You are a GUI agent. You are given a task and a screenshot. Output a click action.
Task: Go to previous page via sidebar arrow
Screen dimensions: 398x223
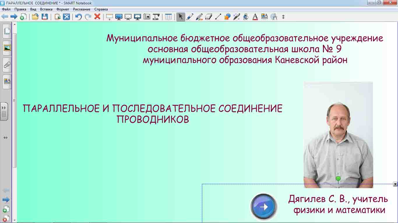6,190
